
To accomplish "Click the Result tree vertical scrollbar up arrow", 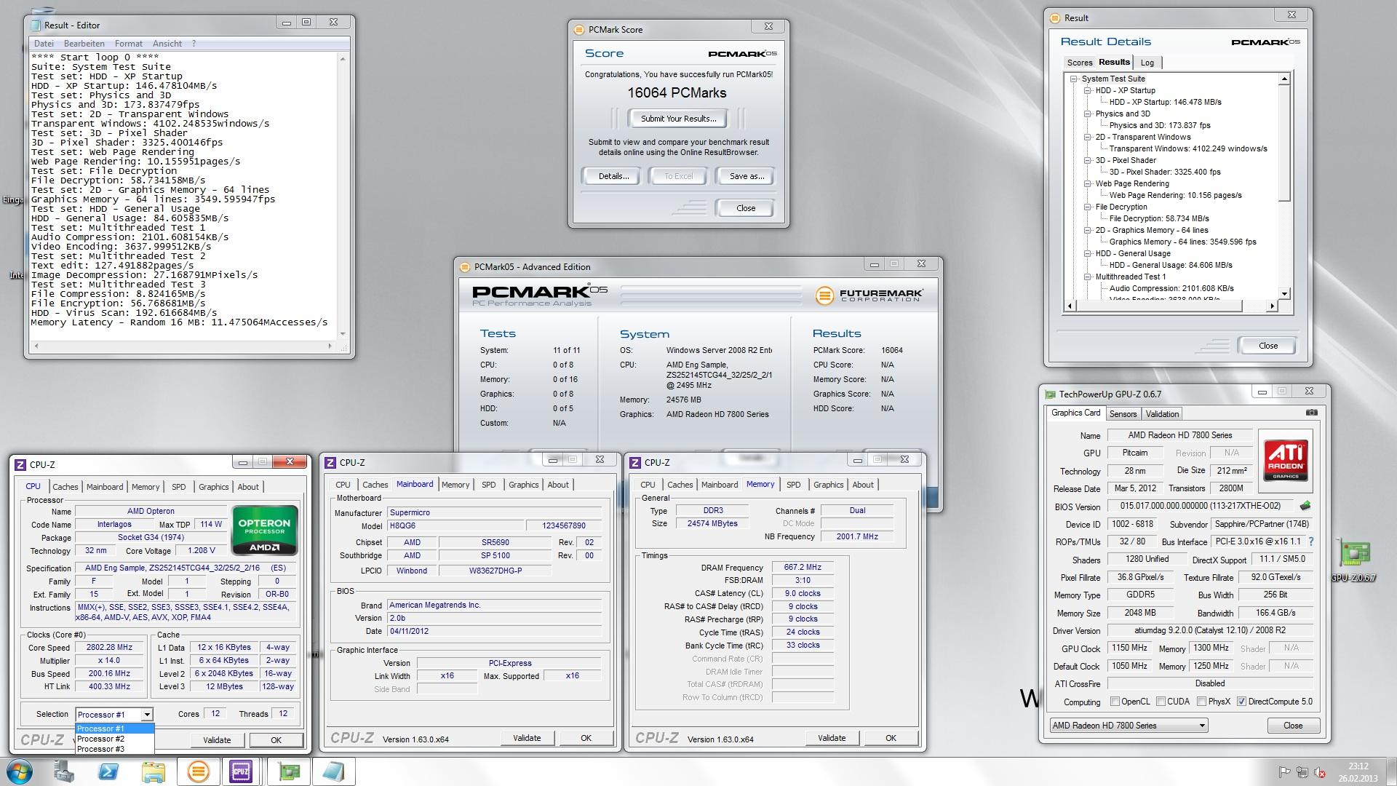I will click(1284, 79).
